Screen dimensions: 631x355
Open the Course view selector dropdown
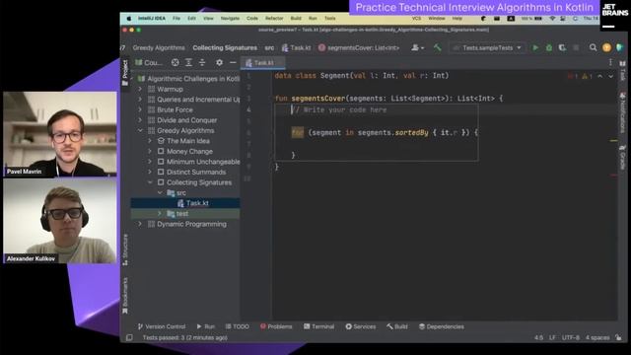[x=149, y=63]
